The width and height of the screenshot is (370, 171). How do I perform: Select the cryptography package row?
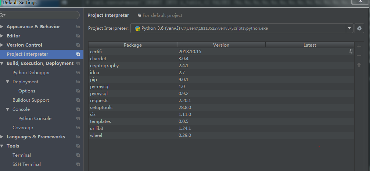click(221, 65)
